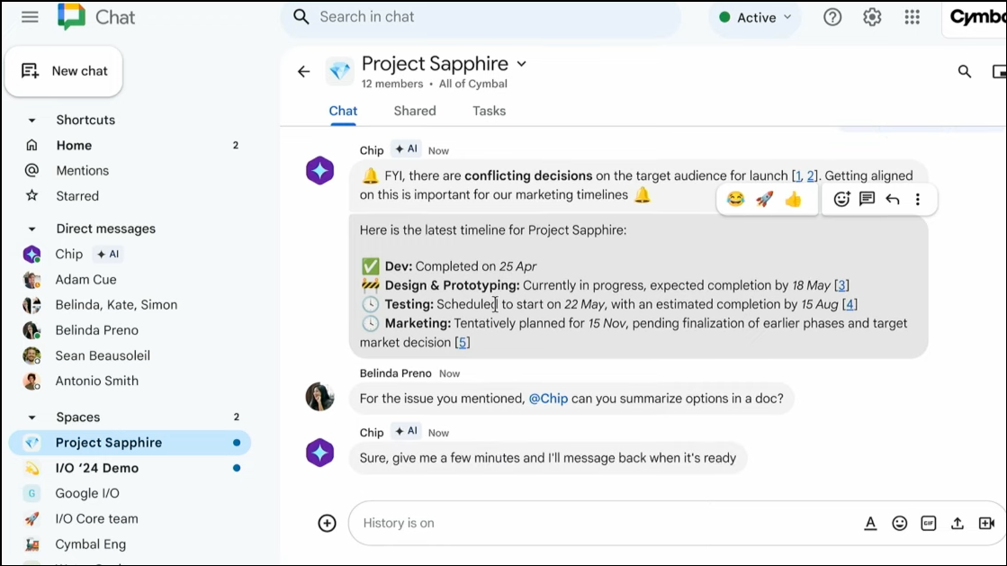Upload a file from composer
The height and width of the screenshot is (566, 1007).
958,524
